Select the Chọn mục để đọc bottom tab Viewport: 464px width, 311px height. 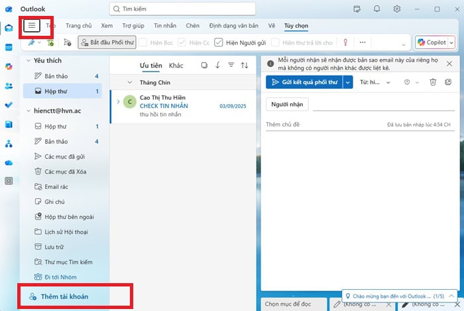coord(294,304)
